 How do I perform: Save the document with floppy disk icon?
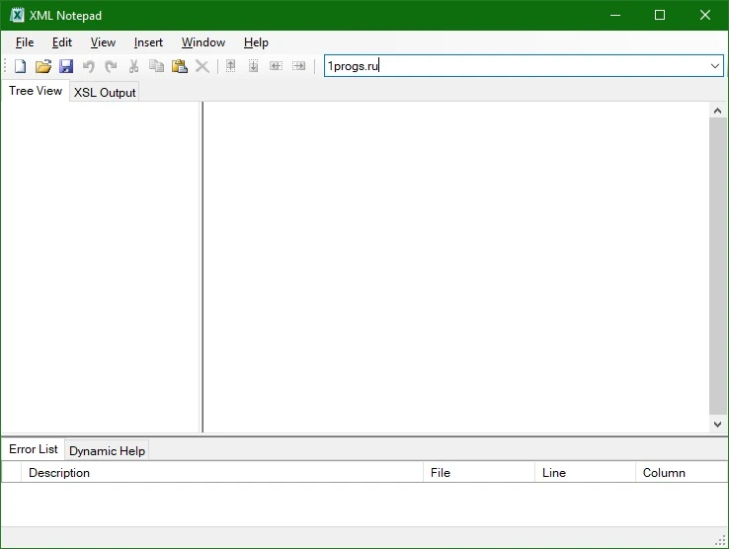(66, 66)
